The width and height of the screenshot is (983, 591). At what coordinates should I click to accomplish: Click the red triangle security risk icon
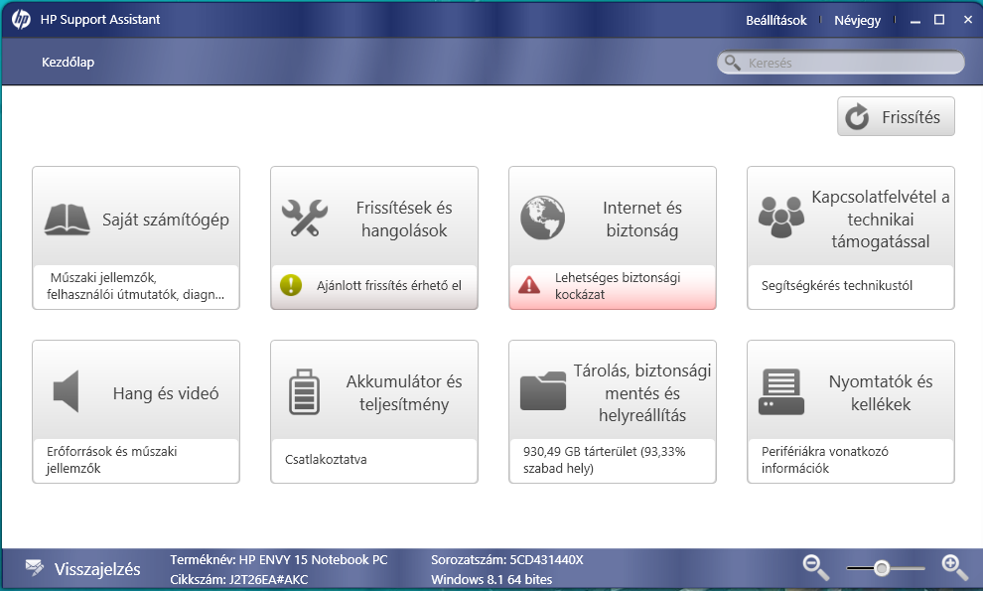(x=529, y=285)
